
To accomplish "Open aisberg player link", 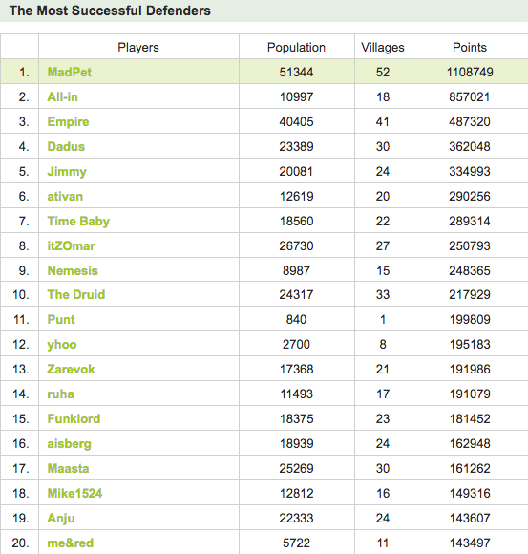I will (x=70, y=444).
